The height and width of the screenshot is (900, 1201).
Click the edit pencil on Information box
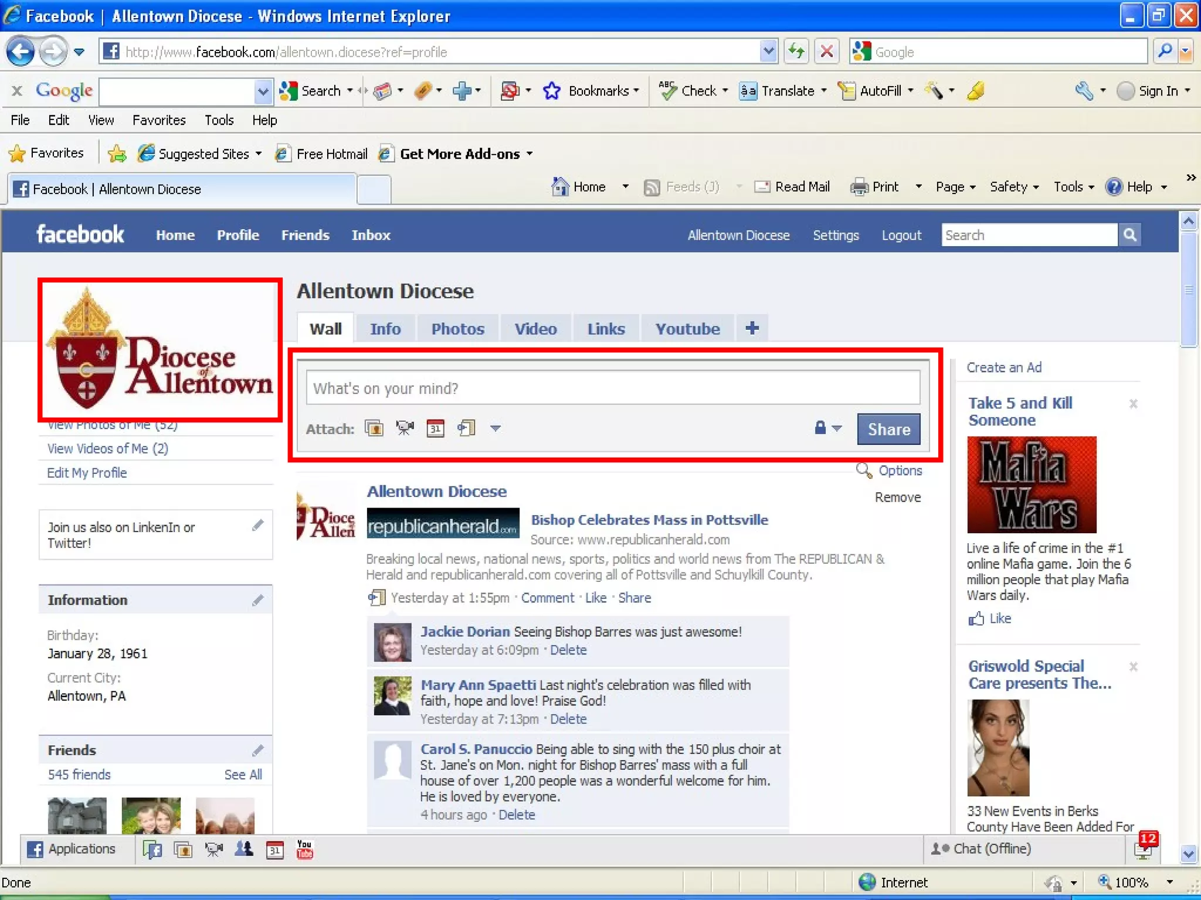(257, 600)
